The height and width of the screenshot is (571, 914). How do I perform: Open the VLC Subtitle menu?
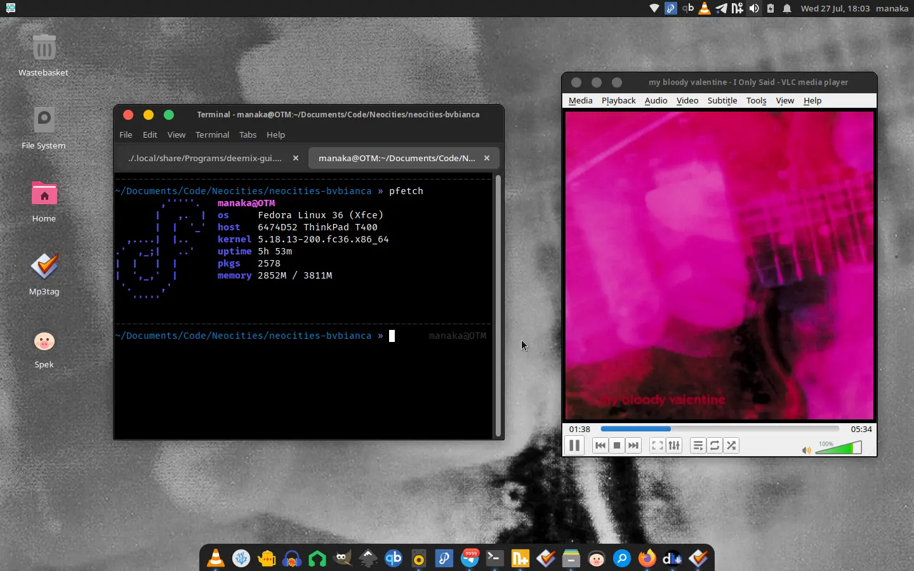pyautogui.click(x=722, y=100)
